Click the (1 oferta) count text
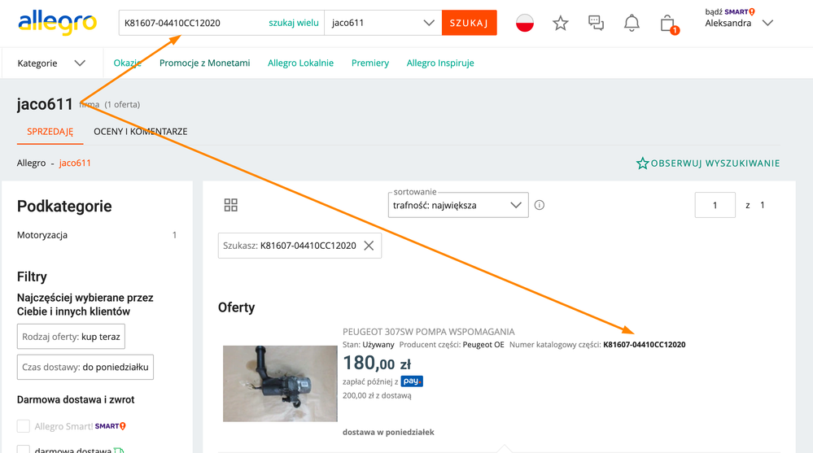The height and width of the screenshot is (453, 813). 122,104
